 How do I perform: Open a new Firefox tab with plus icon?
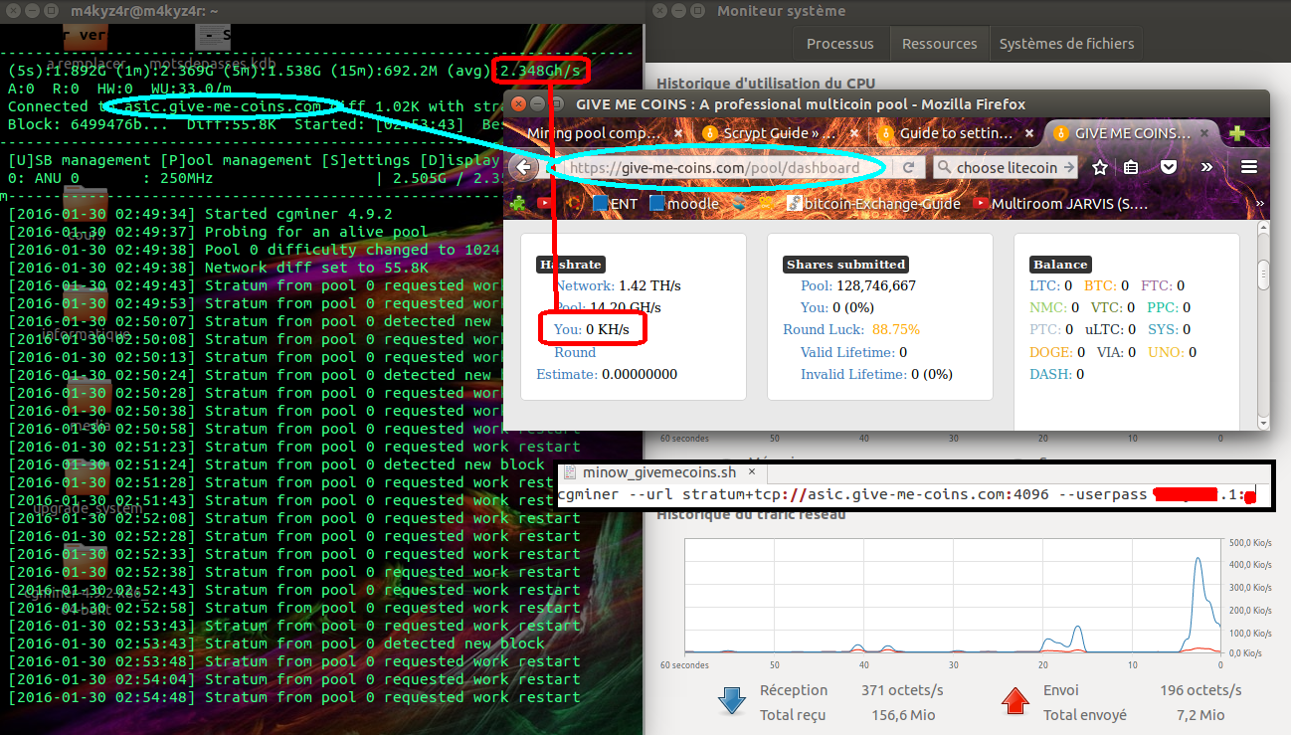(1237, 133)
